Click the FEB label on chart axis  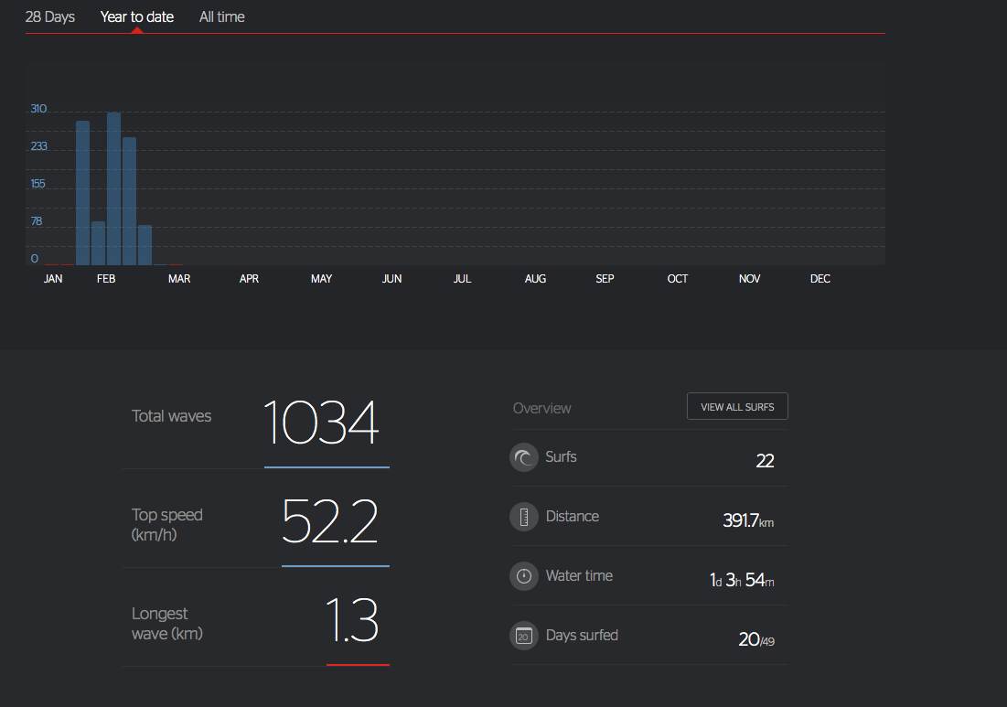pos(106,279)
